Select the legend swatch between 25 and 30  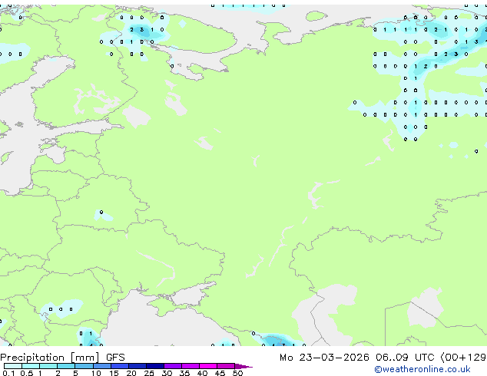[x=155, y=366]
